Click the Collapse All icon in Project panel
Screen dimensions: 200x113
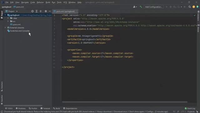pyautogui.click(x=41, y=11)
